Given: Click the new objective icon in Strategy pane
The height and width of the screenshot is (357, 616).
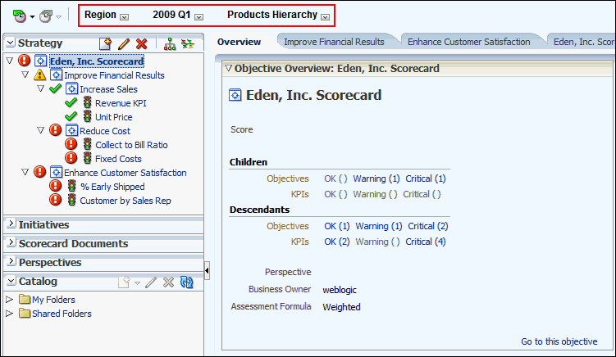Looking at the screenshot, I should point(105,43).
